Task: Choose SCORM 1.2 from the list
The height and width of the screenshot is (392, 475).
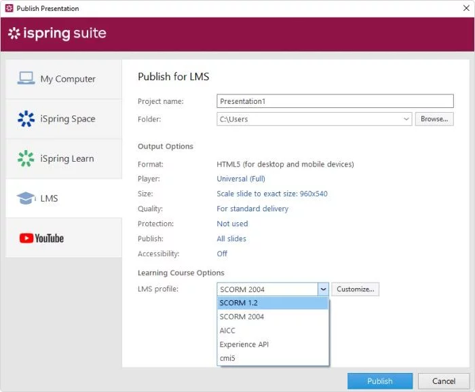Action: coord(273,303)
